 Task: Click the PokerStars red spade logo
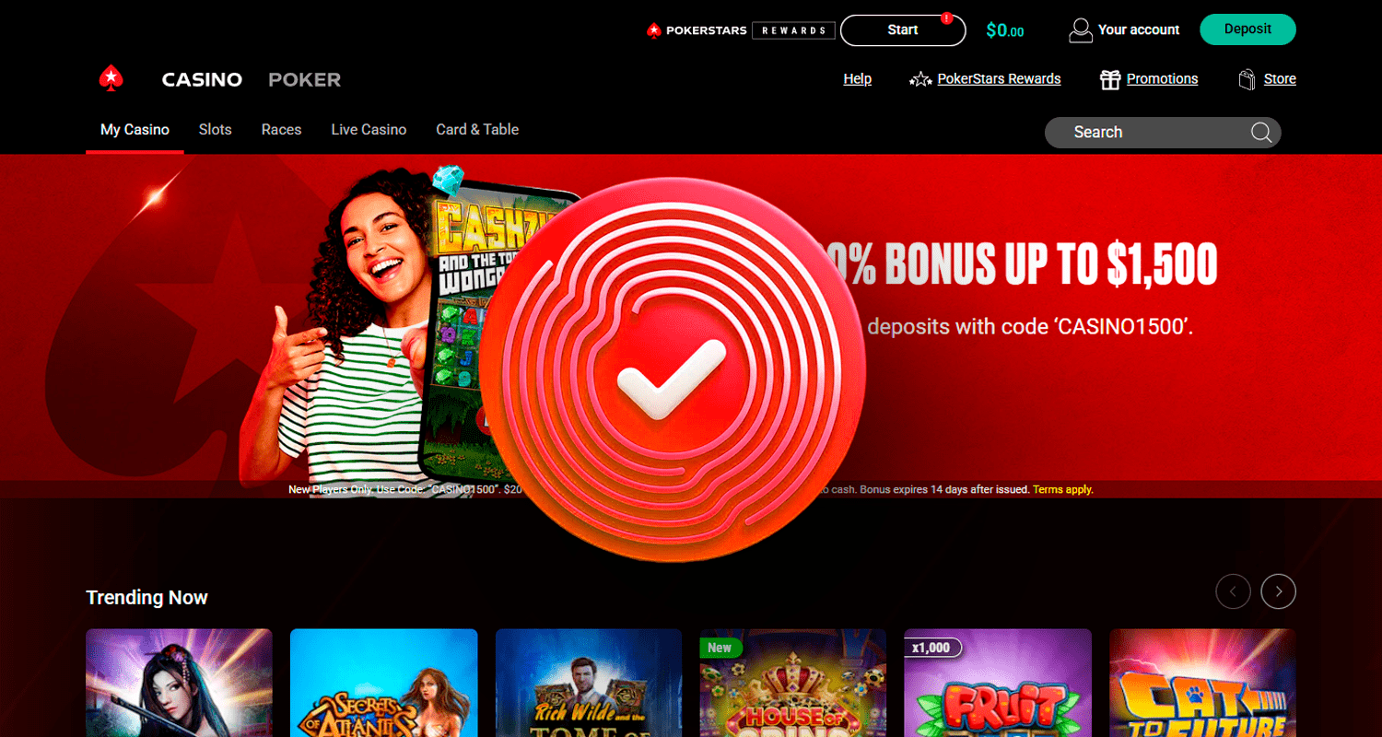pyautogui.click(x=111, y=79)
